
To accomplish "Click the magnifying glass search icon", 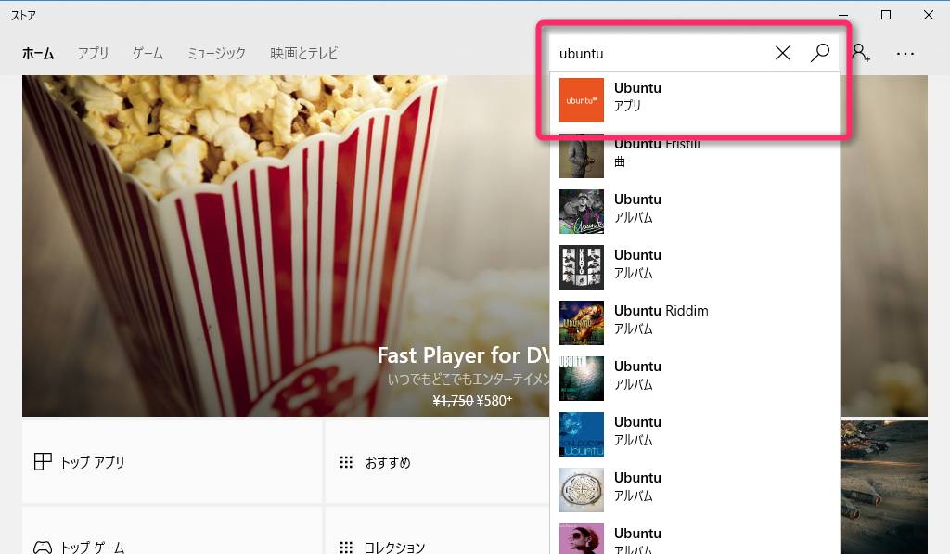I will [x=820, y=53].
